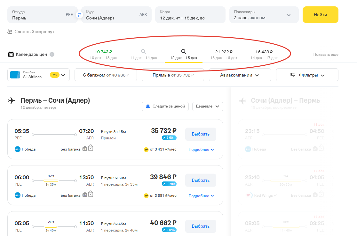Click the blue miles badge 2 501
Viewport: 357px width, 236px height.
[169, 138]
